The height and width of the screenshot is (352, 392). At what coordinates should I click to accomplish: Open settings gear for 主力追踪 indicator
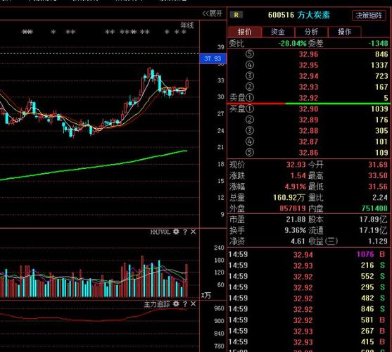click(x=176, y=303)
